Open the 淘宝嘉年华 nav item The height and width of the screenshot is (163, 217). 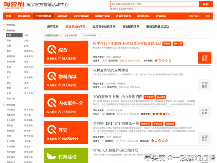pyautogui.click(x=24, y=16)
